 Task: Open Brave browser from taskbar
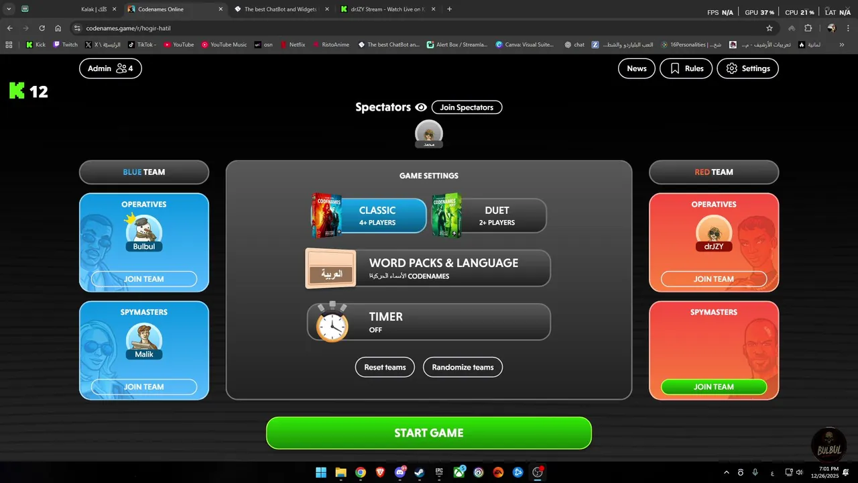380,472
